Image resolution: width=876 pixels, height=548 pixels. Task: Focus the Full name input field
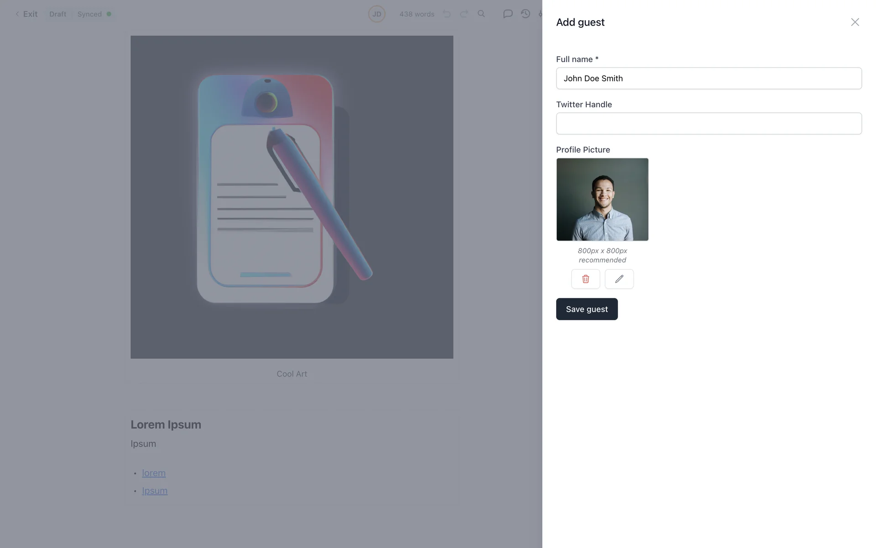click(709, 79)
